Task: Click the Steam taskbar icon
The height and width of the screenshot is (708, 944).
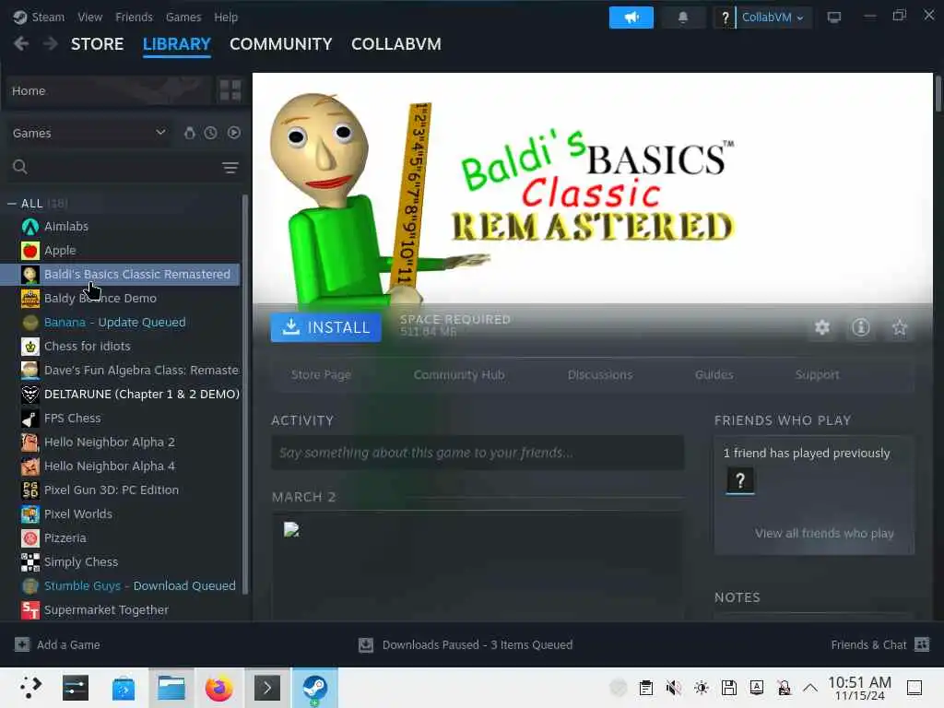Action: 315,688
